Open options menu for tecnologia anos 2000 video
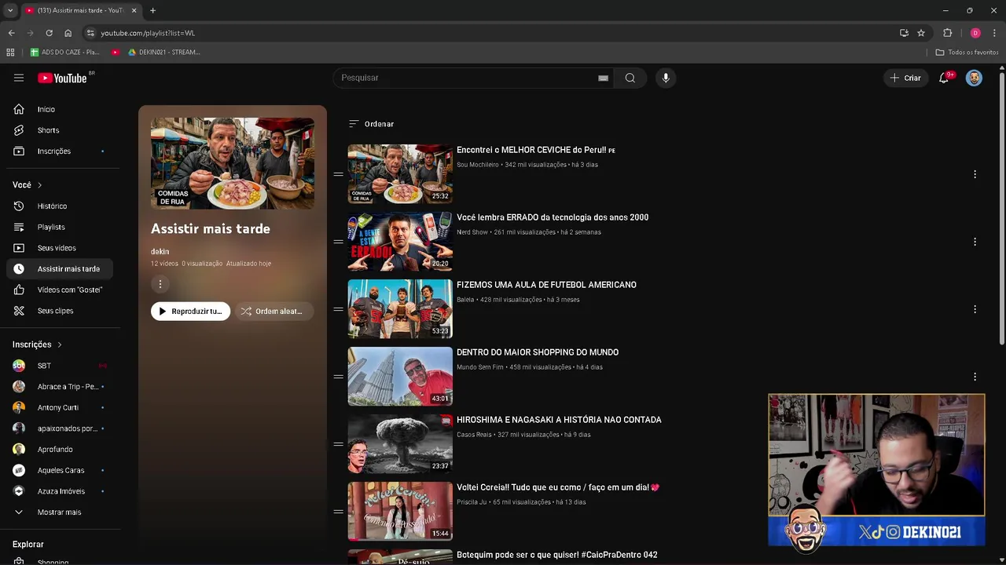This screenshot has height=565, width=1006. tap(975, 242)
